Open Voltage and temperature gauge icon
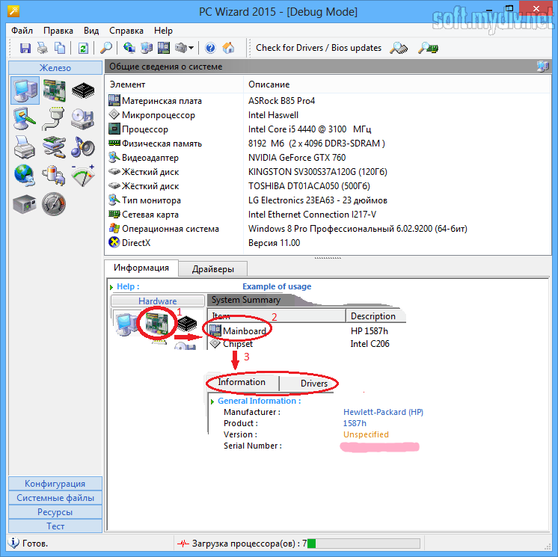 click(83, 176)
